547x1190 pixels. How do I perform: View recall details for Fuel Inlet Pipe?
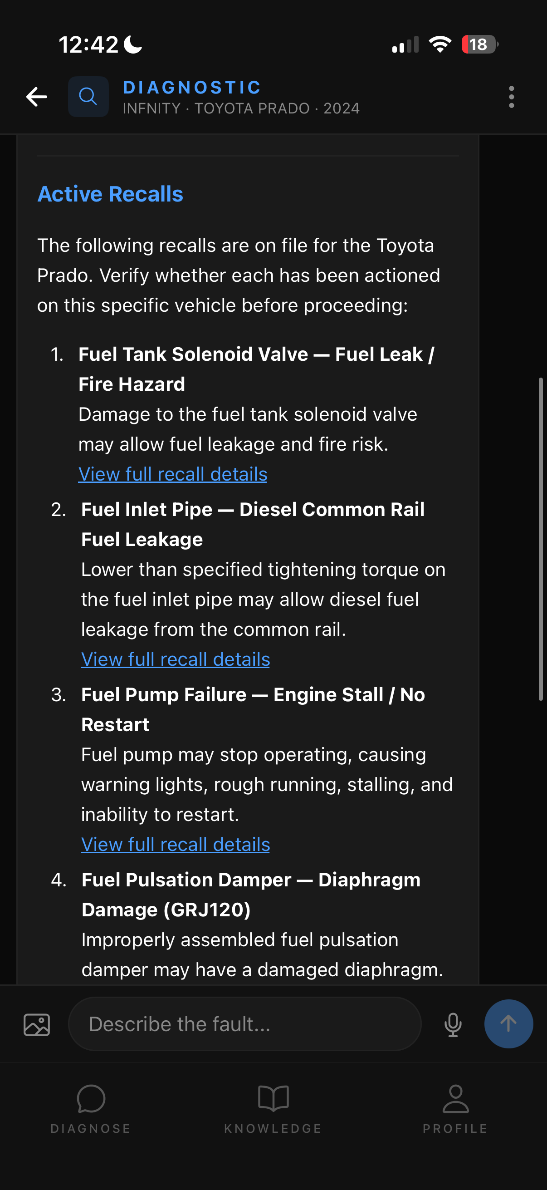coord(176,660)
